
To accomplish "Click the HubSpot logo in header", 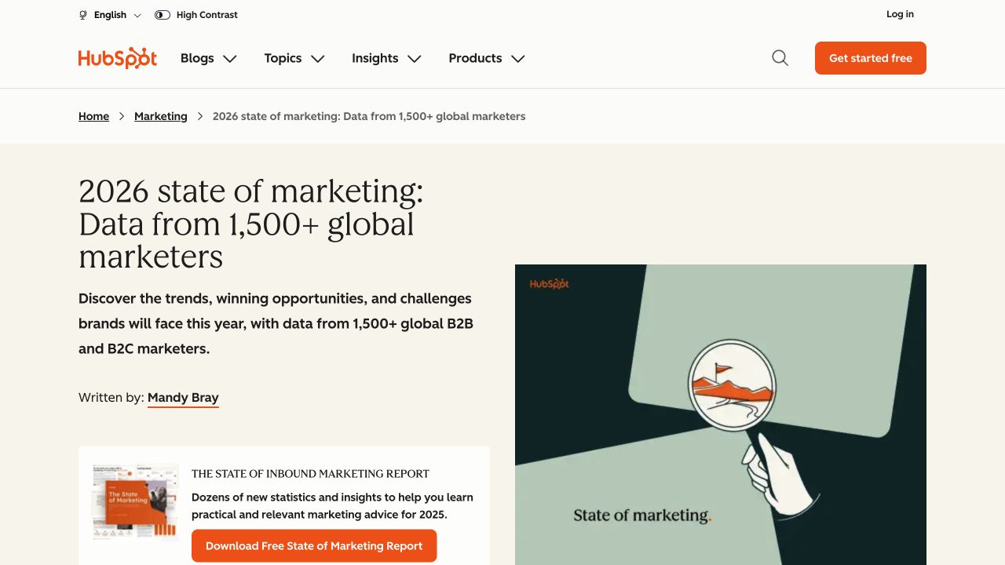I will tap(118, 58).
